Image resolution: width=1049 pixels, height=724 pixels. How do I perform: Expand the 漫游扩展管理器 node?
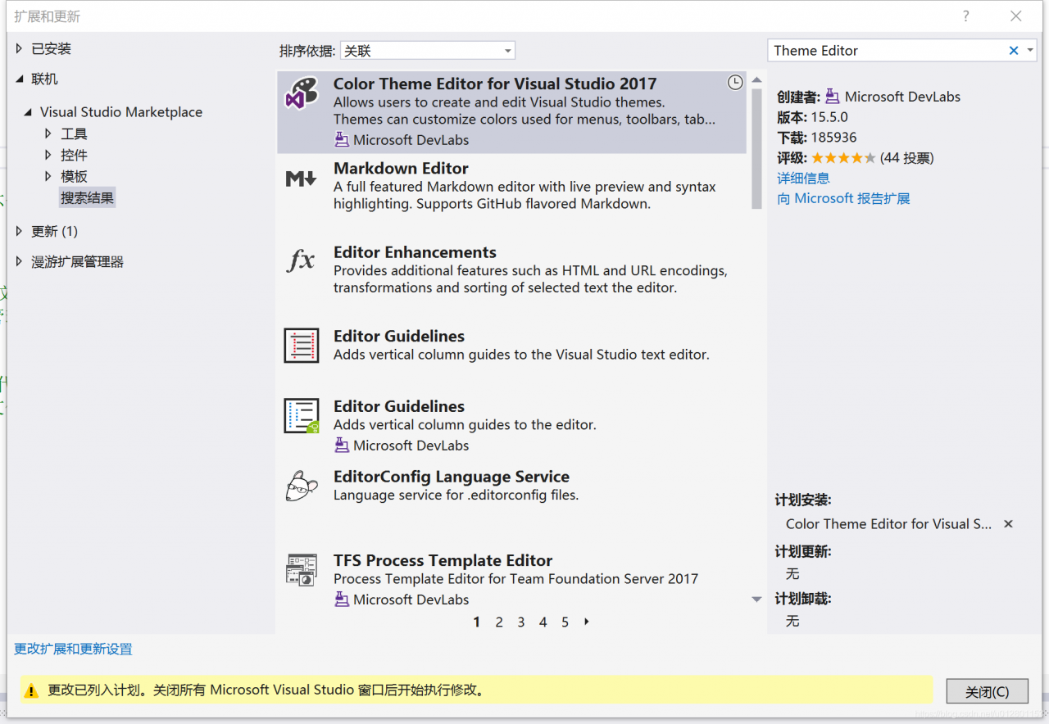tap(20, 262)
